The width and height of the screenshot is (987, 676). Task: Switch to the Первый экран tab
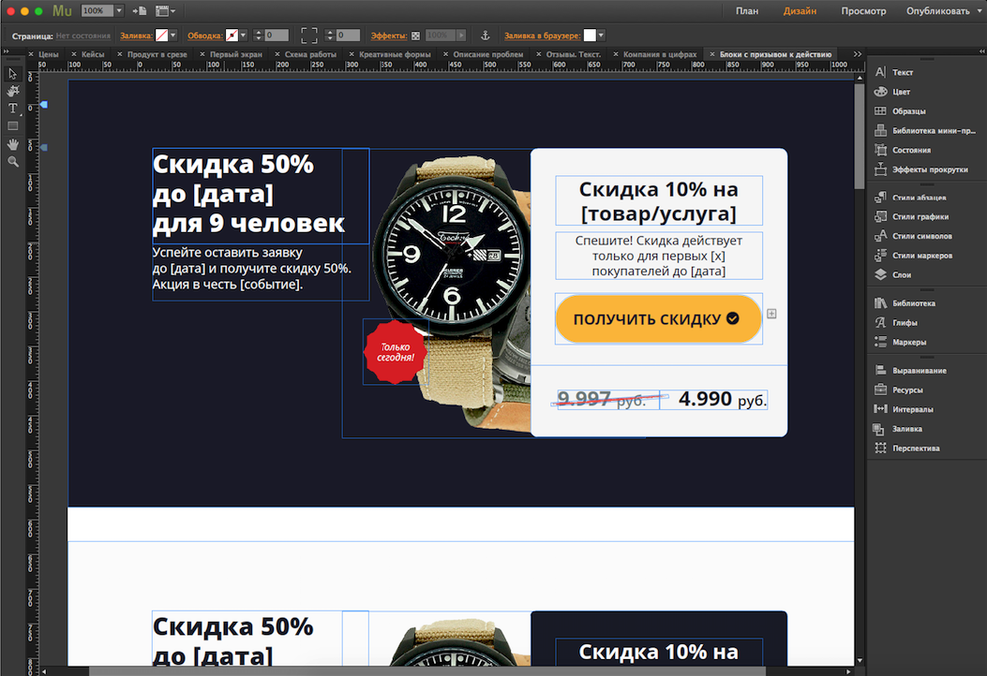[235, 54]
